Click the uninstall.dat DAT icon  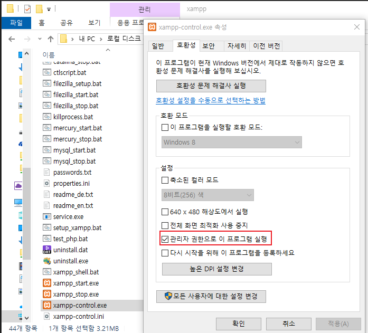47,250
